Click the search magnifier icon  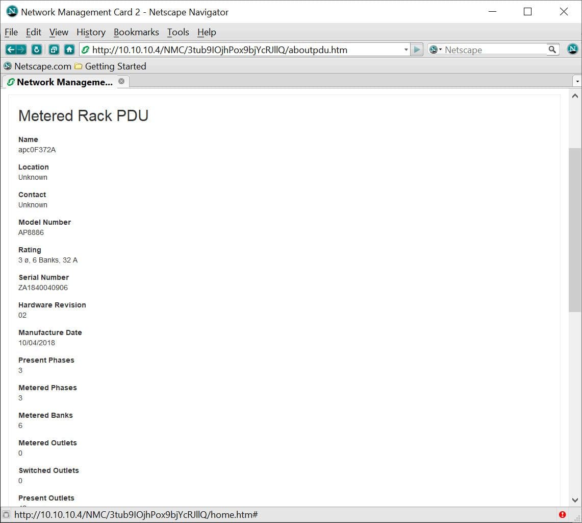tap(552, 50)
